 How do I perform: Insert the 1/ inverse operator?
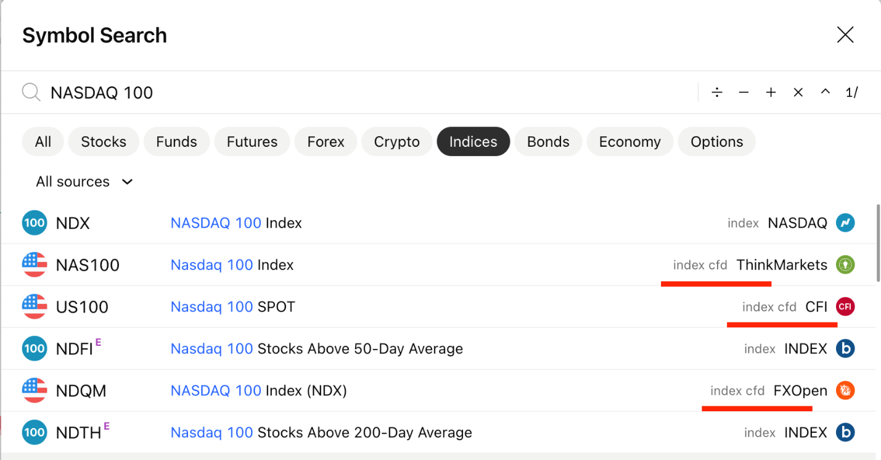pyautogui.click(x=852, y=92)
